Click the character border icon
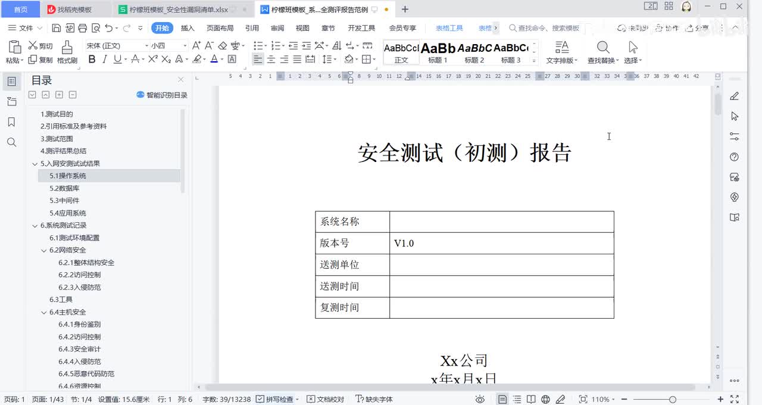Screen dimensions: 762x405 coord(232,59)
